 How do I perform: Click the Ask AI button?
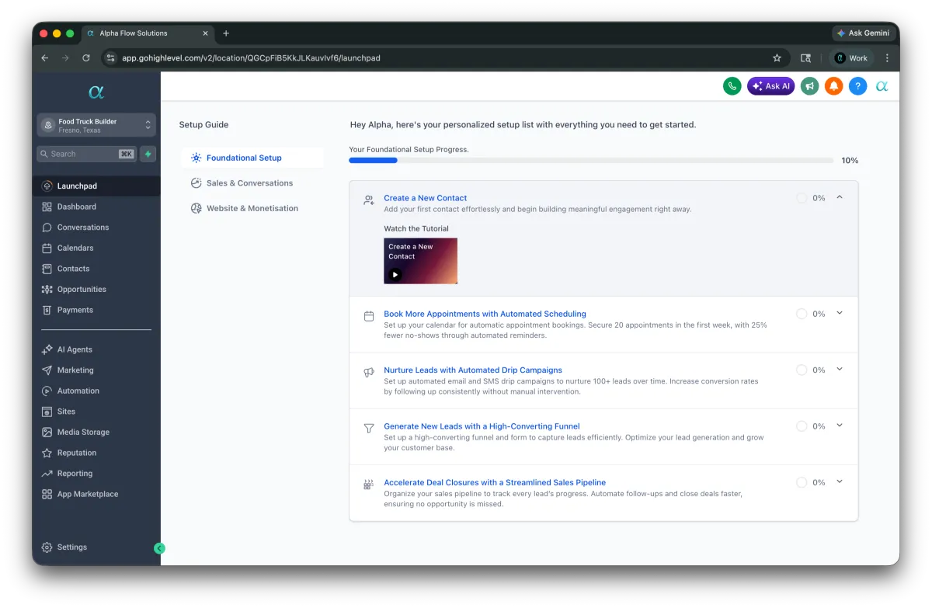tap(770, 86)
